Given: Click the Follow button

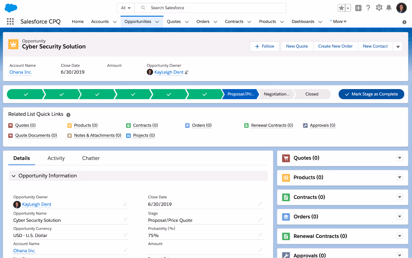Looking at the screenshot, I should (x=265, y=46).
